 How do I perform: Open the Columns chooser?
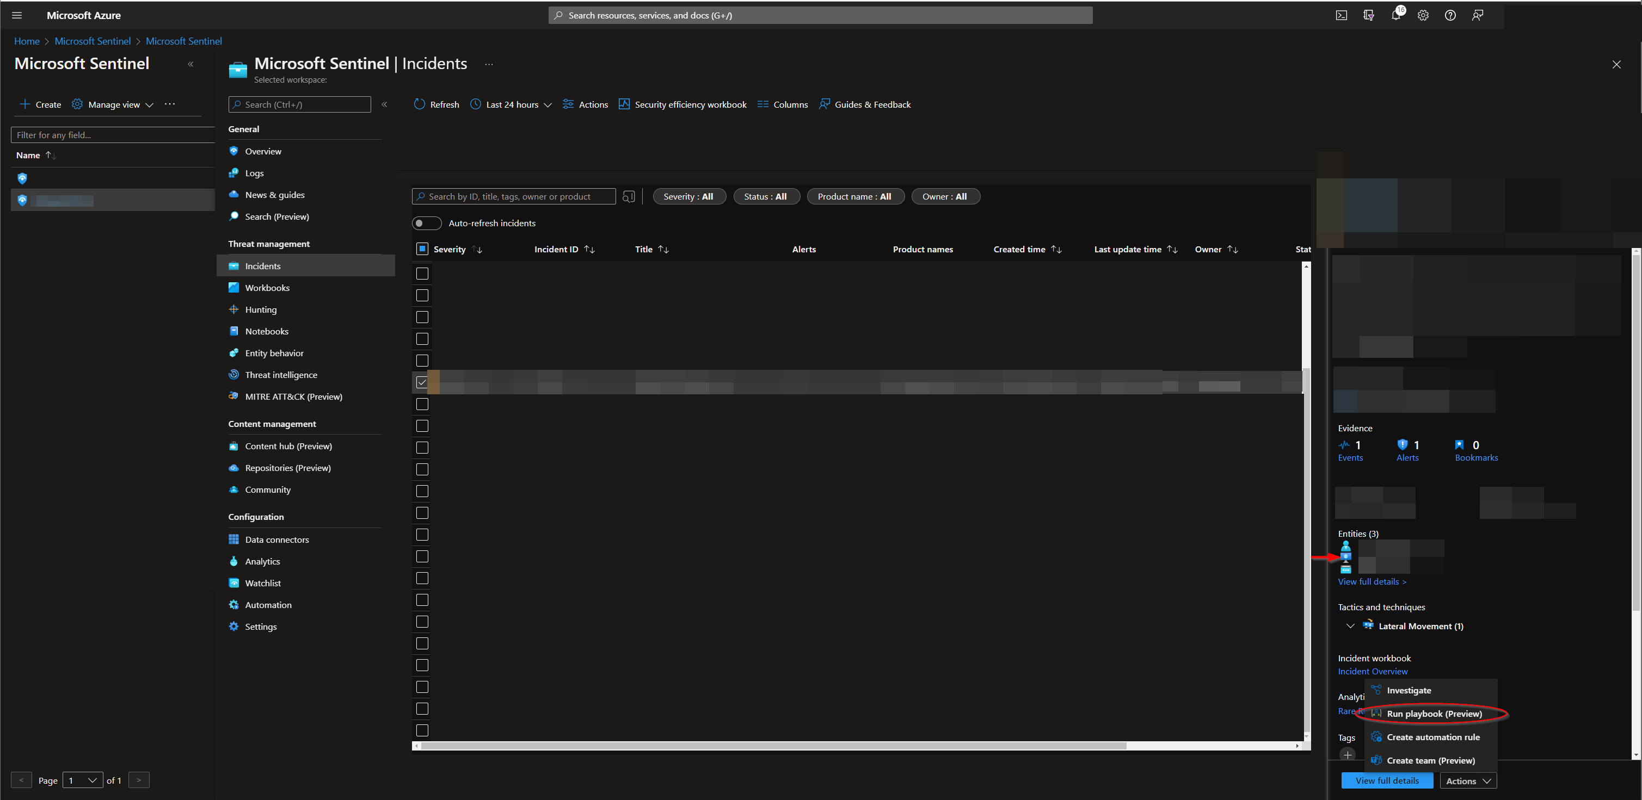tap(783, 104)
